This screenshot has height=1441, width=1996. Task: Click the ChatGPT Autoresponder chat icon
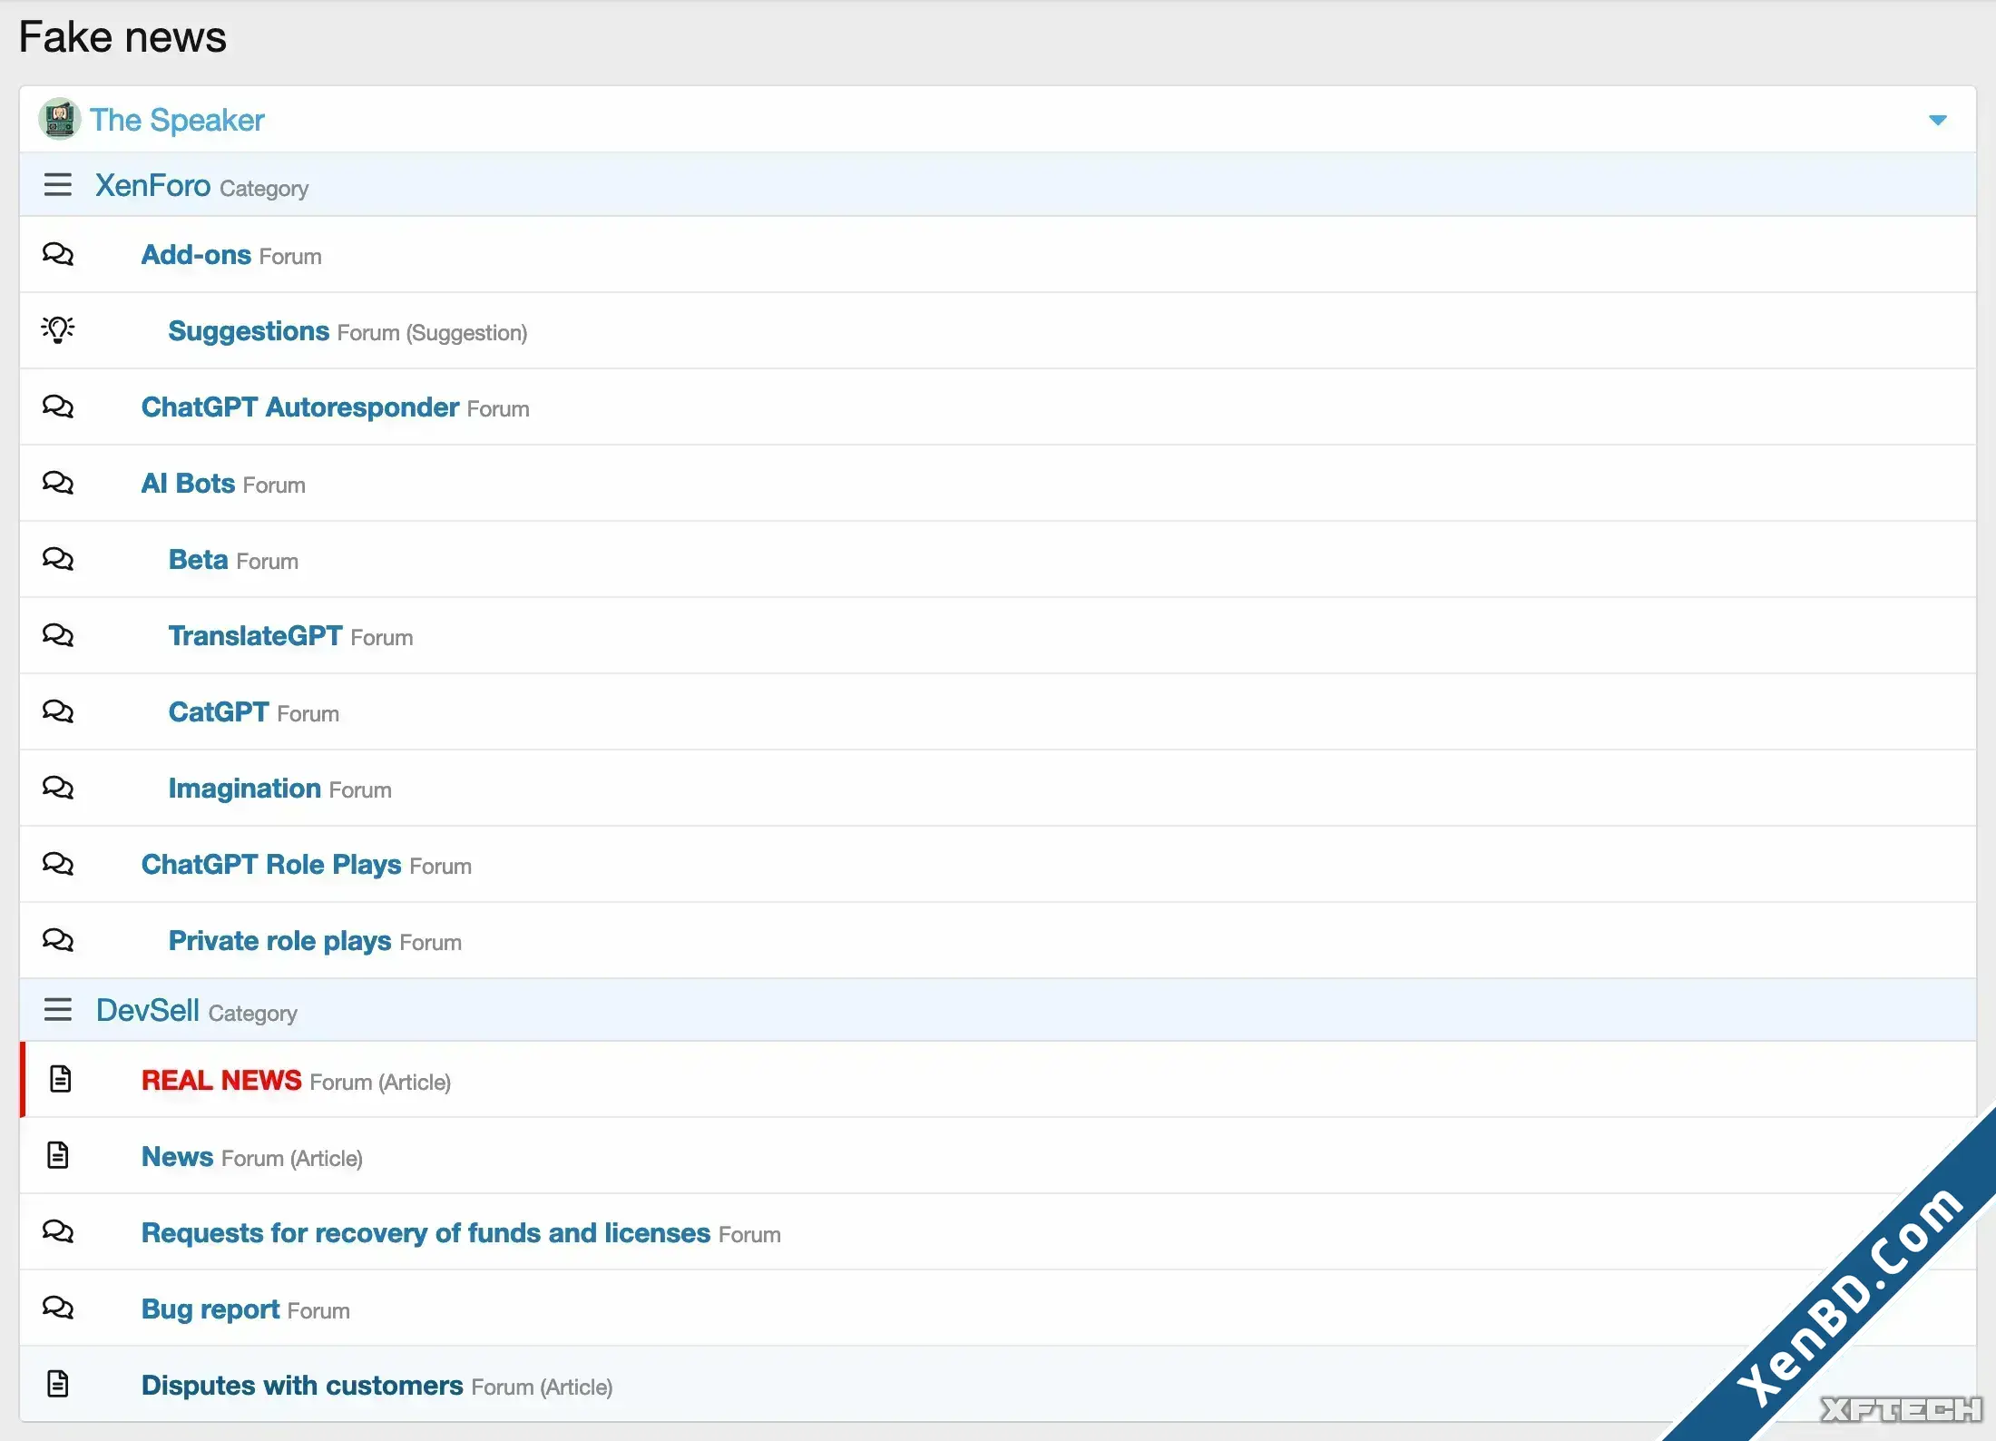pos(58,407)
